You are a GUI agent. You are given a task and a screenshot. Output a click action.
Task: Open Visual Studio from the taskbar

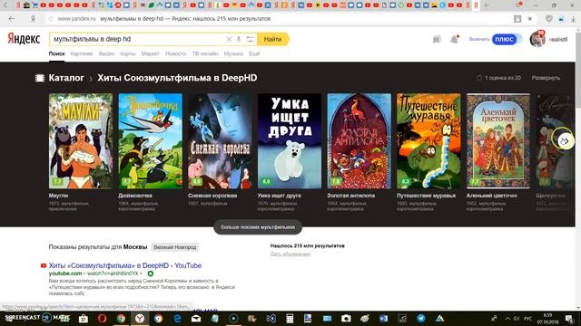271,318
